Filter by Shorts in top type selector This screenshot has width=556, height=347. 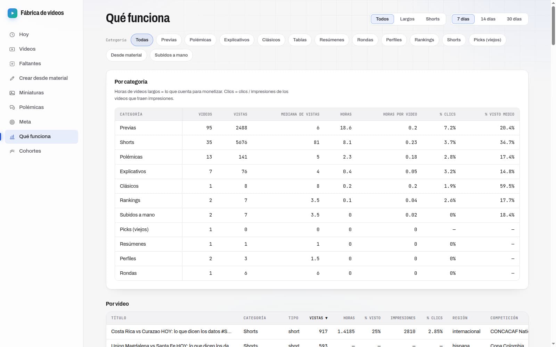click(433, 19)
